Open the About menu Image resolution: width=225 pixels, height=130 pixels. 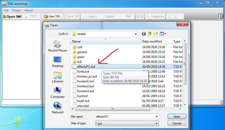pyautogui.click(x=28, y=10)
